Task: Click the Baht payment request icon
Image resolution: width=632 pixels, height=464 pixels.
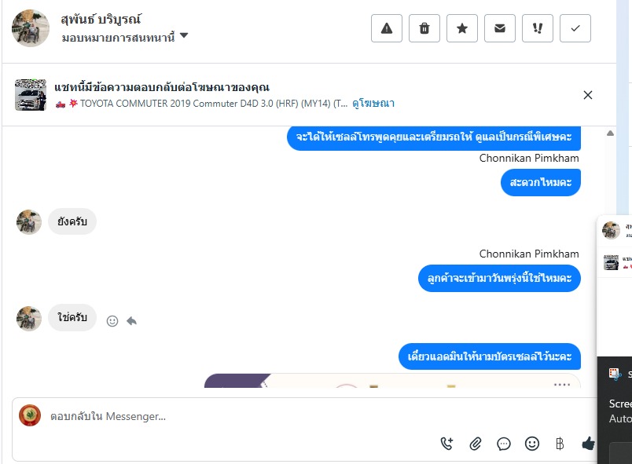Action: click(560, 444)
